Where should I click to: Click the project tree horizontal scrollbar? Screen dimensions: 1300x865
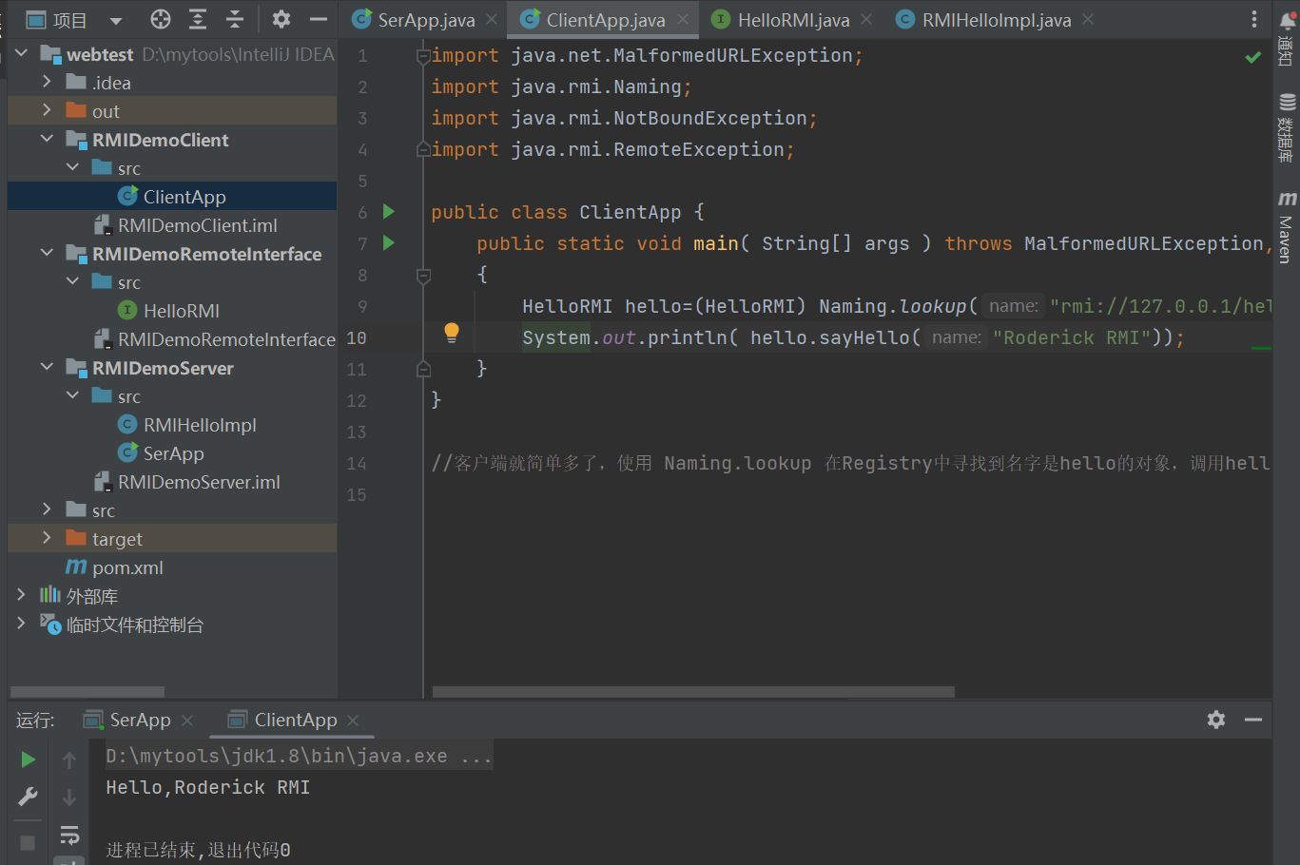point(87,692)
